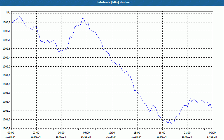224x140 pixels.
Task: Click the 06:00 time label
Action: pos(61,133)
